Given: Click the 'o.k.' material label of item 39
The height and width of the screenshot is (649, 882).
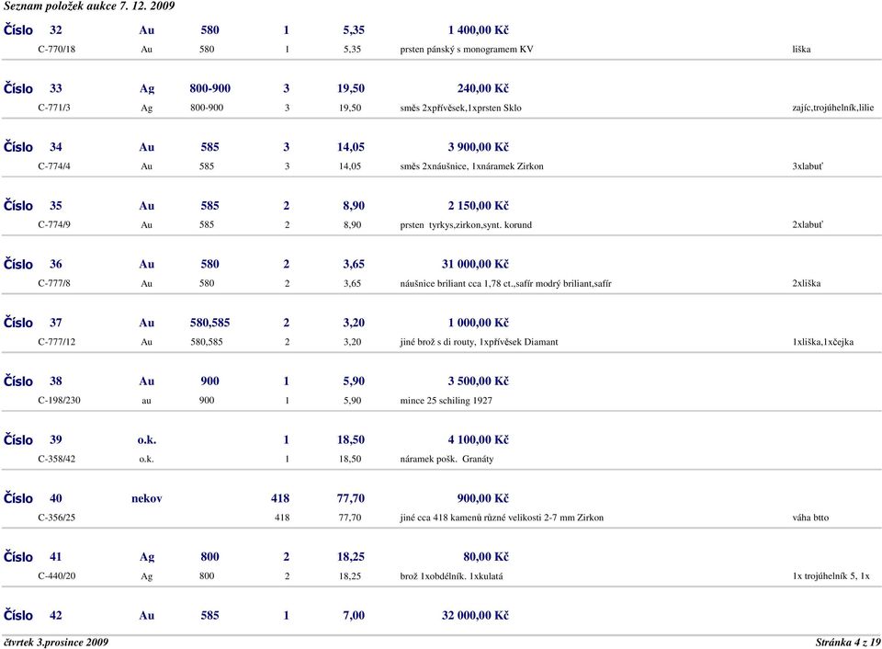Looking at the screenshot, I should tap(147, 439).
